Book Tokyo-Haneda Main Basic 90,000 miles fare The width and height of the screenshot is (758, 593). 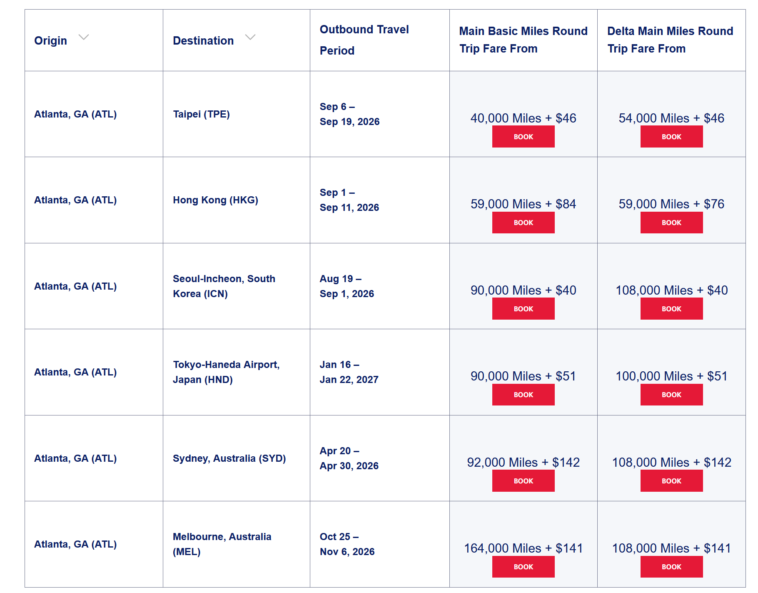coord(523,395)
